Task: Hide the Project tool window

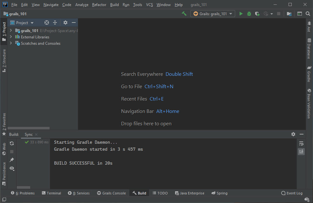Action: (74, 23)
